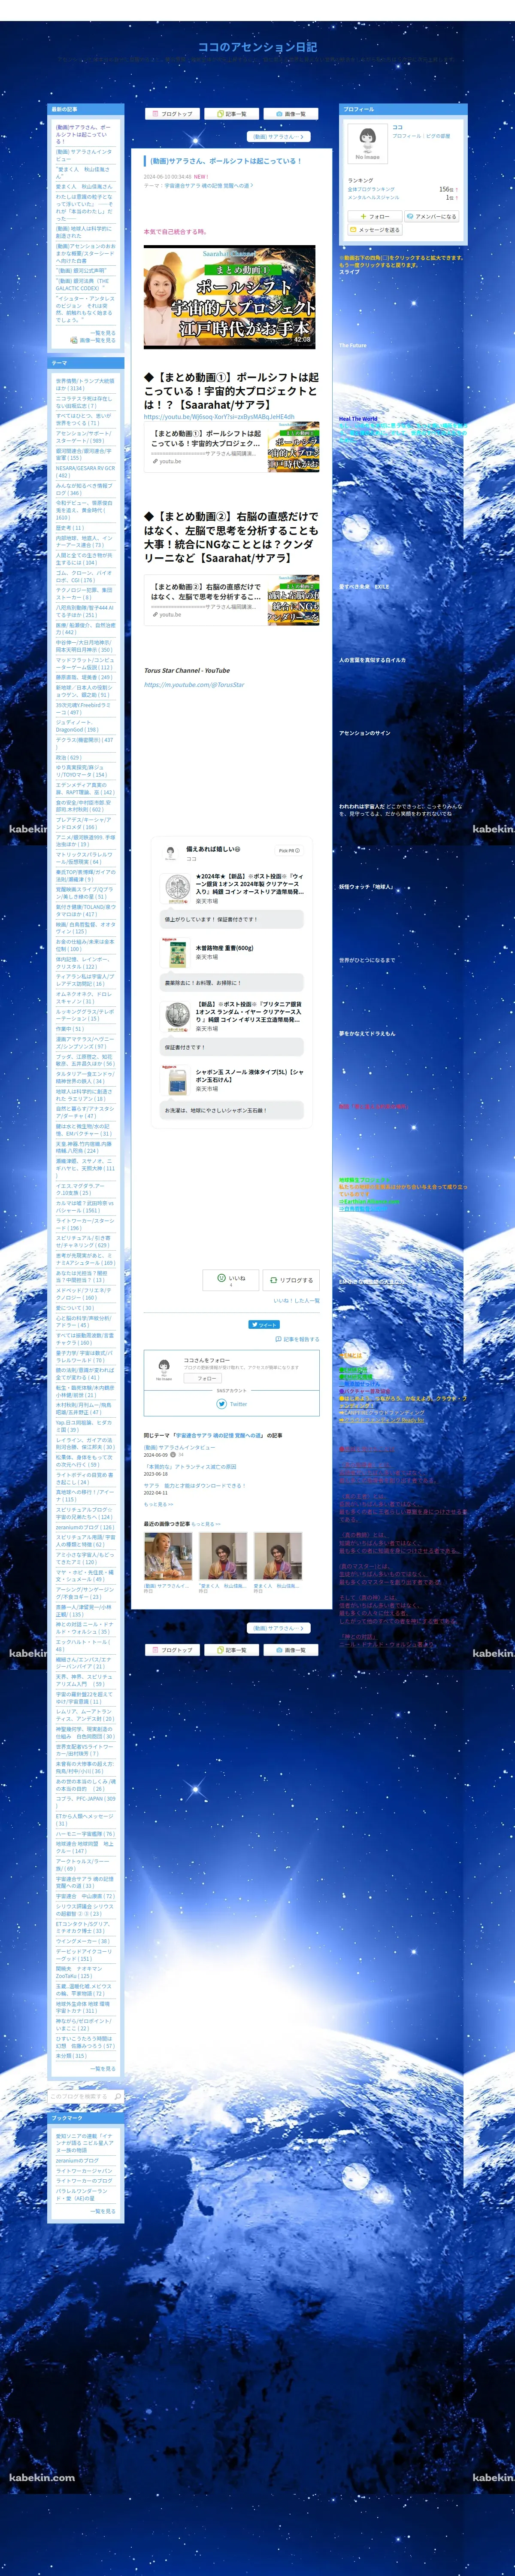Viewport: 515px width, 2576px height.
Task: Open 「本質的な」アトランティス滅亡の原因 article
Action: [190, 1466]
